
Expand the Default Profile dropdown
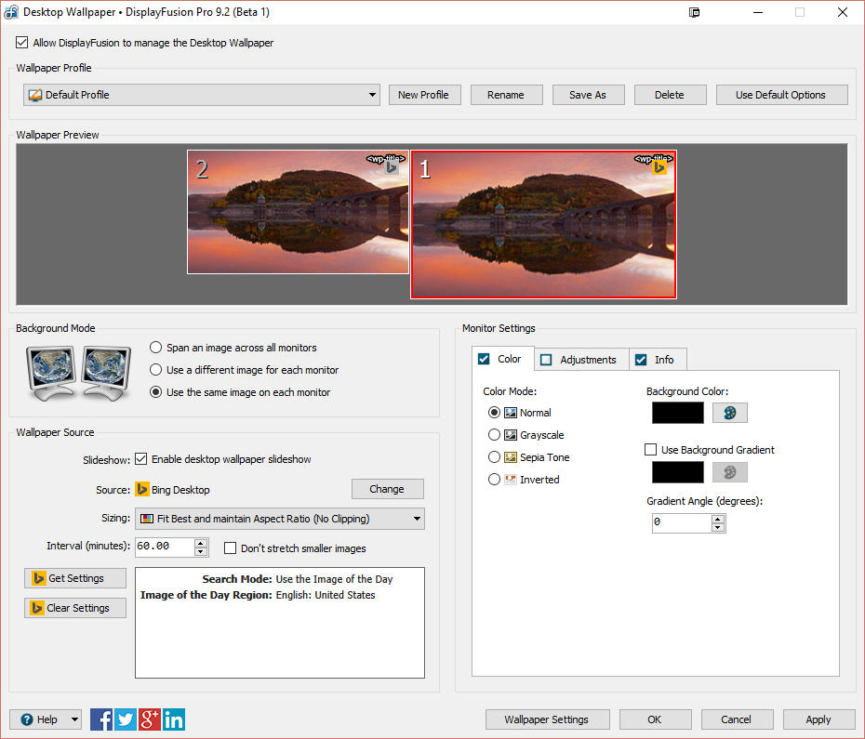[372, 95]
